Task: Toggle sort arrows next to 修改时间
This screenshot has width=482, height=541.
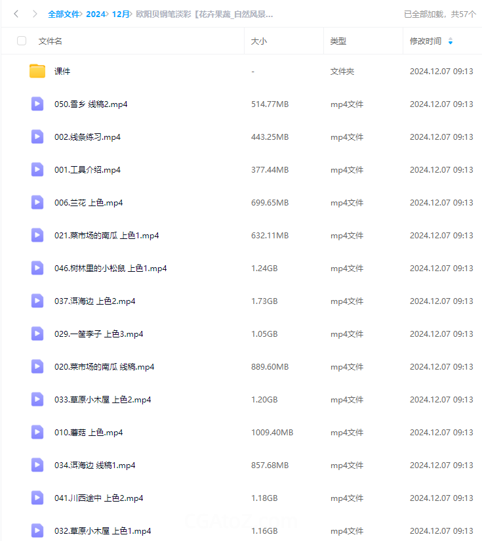Action: [x=451, y=41]
